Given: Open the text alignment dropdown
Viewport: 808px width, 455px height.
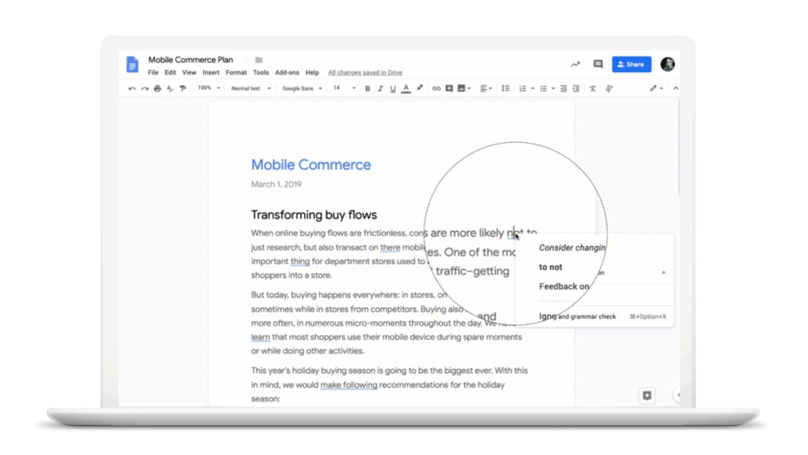Looking at the screenshot, I should click(x=486, y=89).
